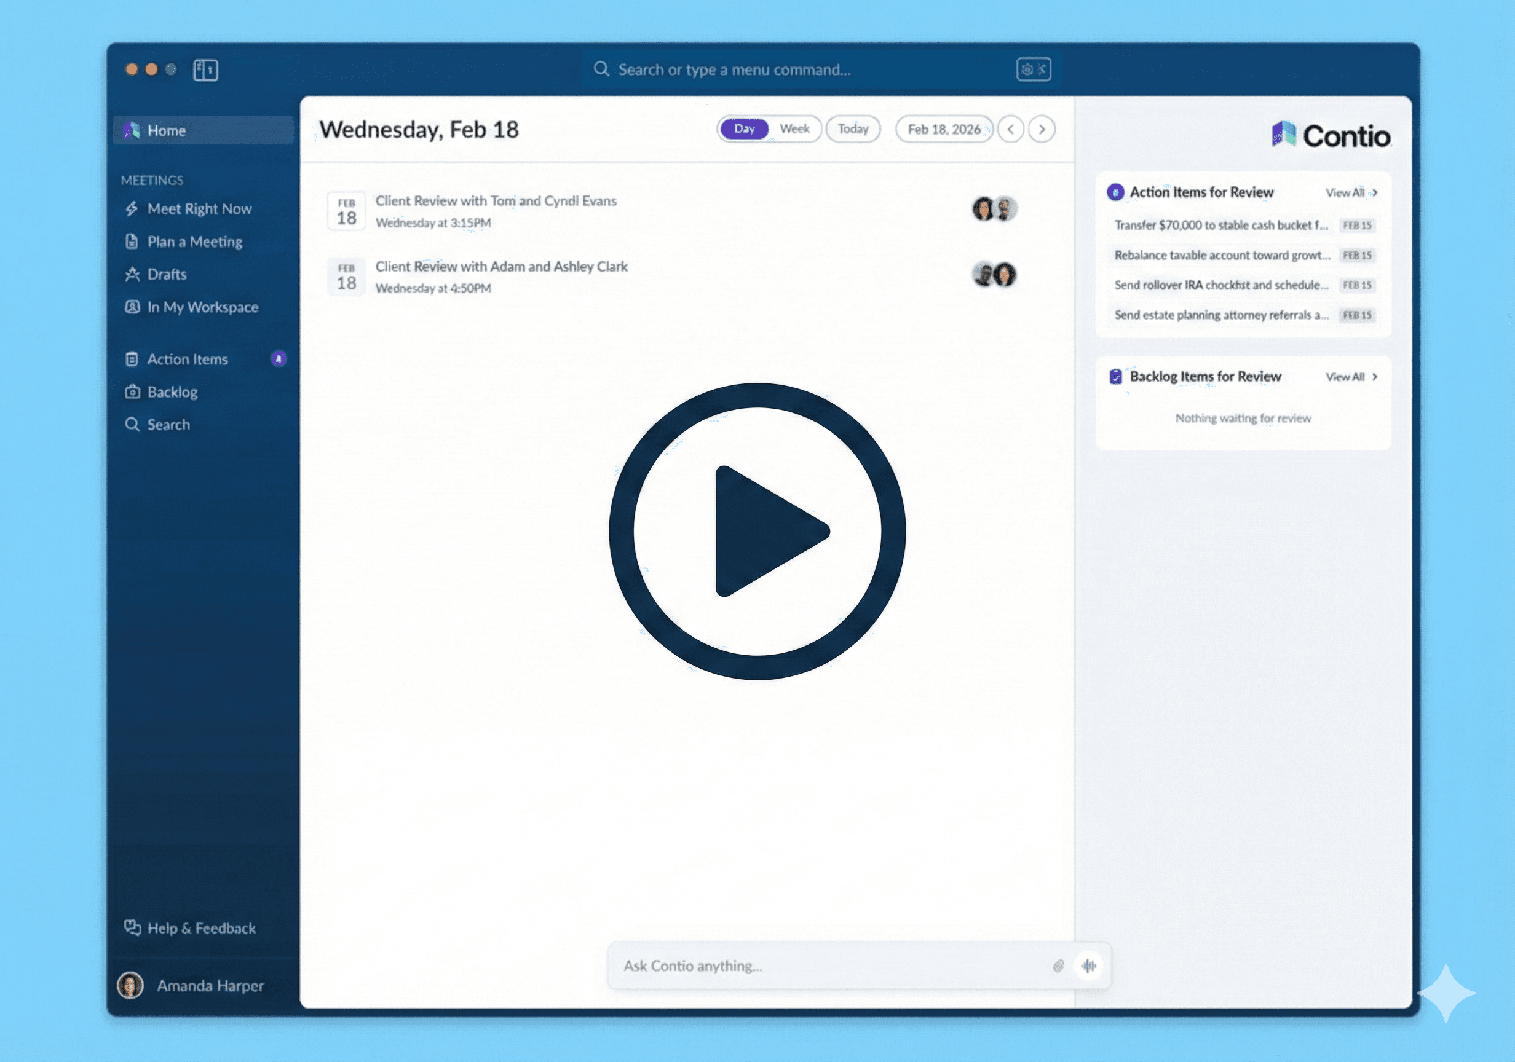The image size is (1515, 1062).
Task: Open the Feb 18, 2026 date picker
Action: click(944, 129)
